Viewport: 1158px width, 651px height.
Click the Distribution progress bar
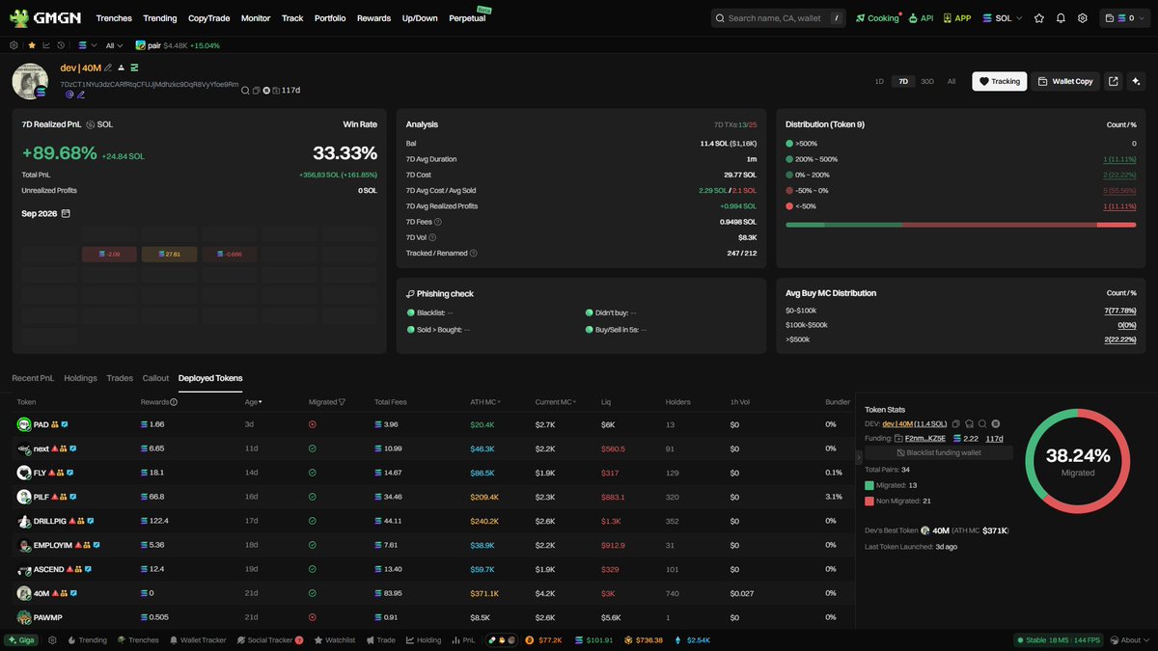961,225
